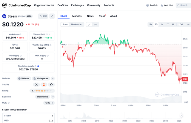Open the X social link
Screen dimensions: 191x123
[x=36, y=85]
